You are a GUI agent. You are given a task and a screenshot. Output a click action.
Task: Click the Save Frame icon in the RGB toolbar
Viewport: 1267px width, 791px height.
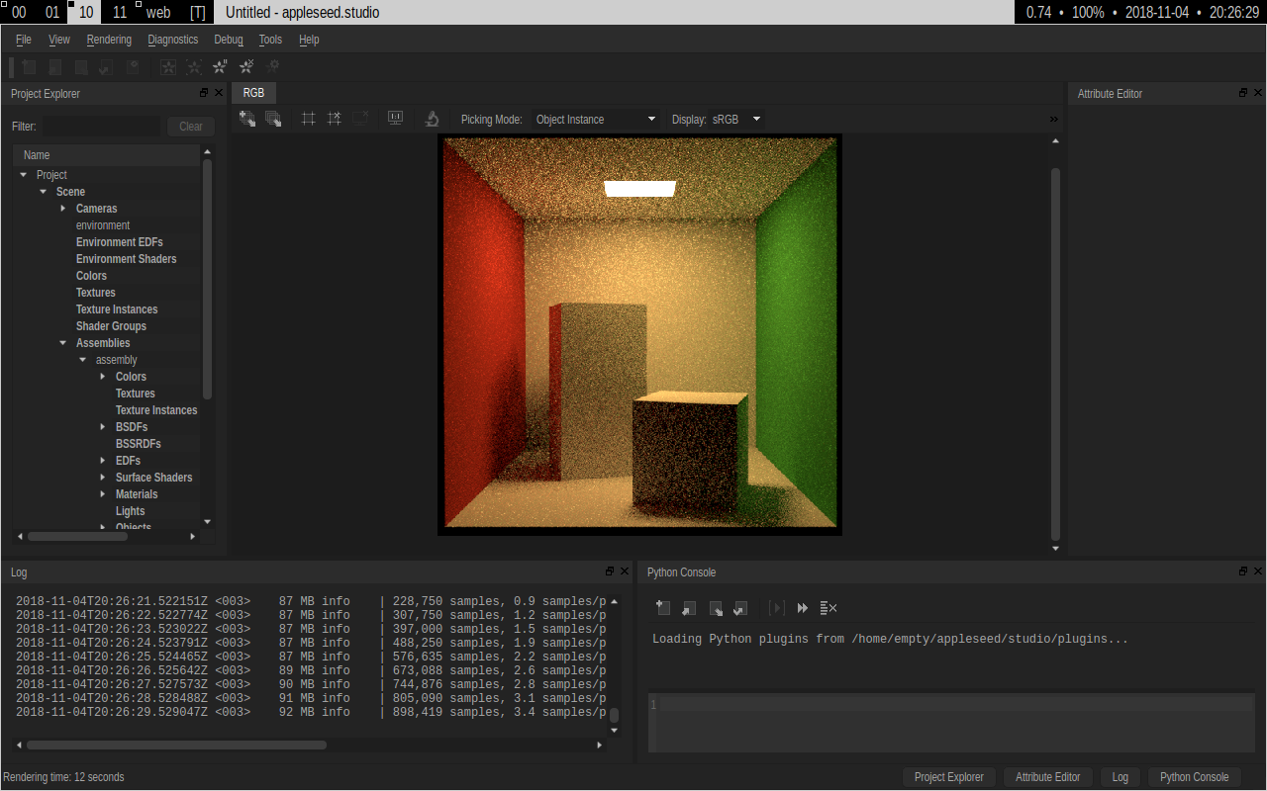pos(247,119)
